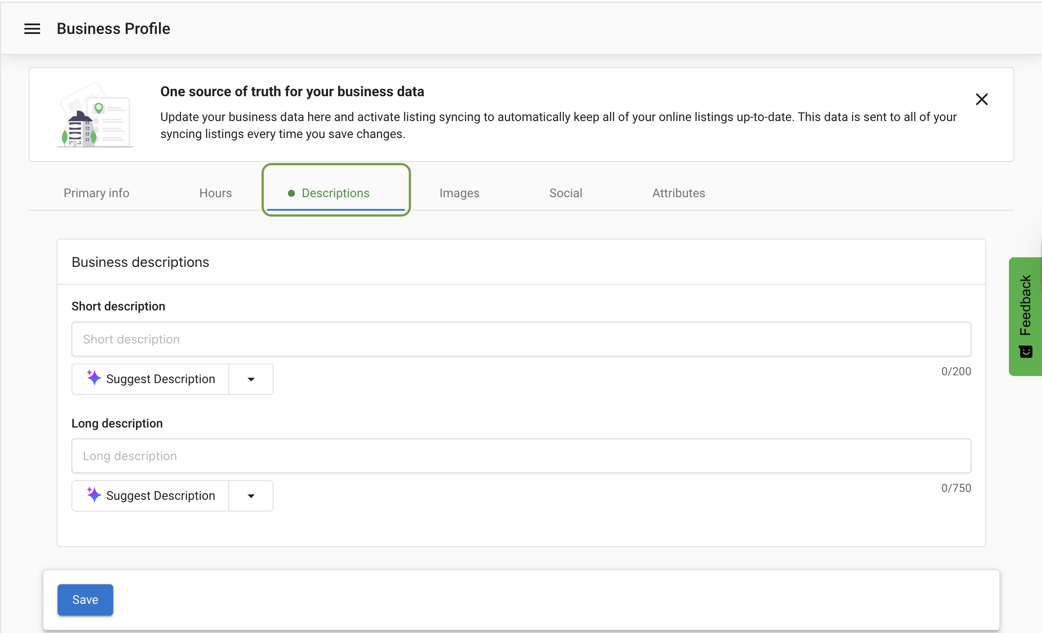Switch to the Primary info tab
Viewport: 1042px width, 633px height.
coord(96,193)
